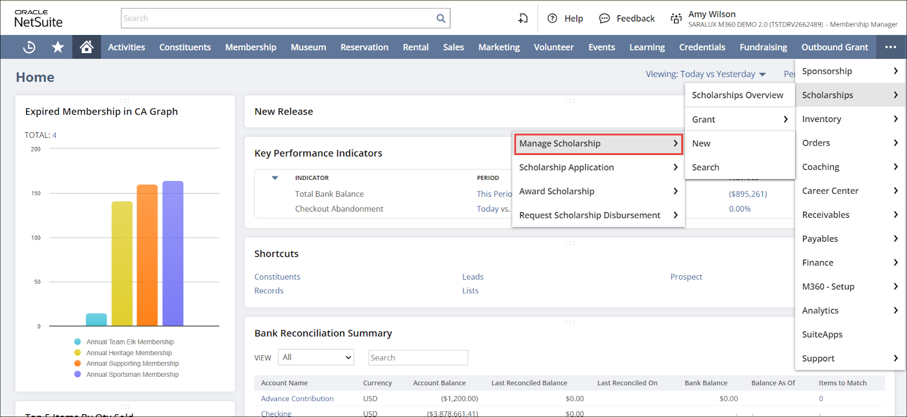
Task: Open the VIEW dropdown set to All
Action: (316, 357)
